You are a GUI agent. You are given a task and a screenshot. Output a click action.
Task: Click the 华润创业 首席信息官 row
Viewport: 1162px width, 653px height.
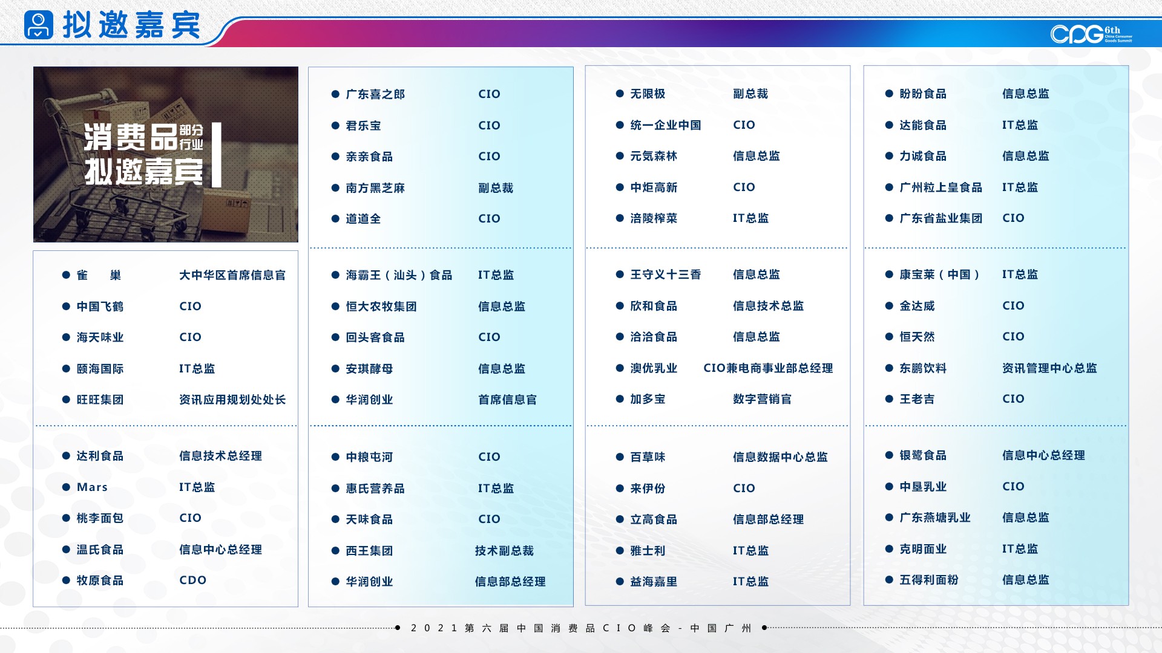point(369,400)
